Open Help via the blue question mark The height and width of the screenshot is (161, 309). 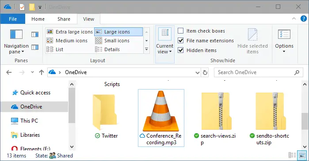[x=304, y=19]
